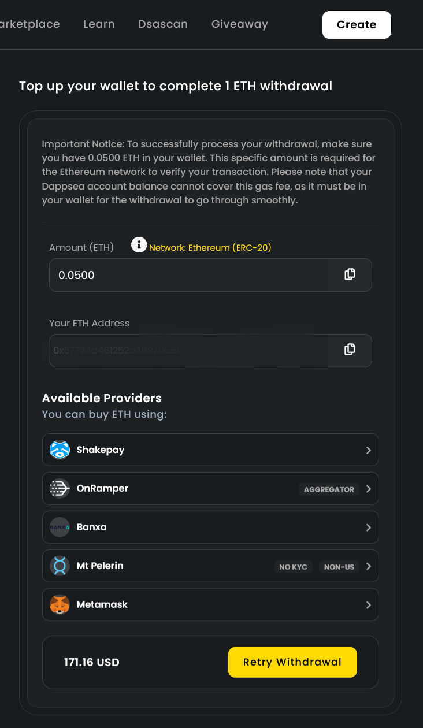Expand Shakepay provider chevron
The height and width of the screenshot is (728, 423).
(369, 450)
